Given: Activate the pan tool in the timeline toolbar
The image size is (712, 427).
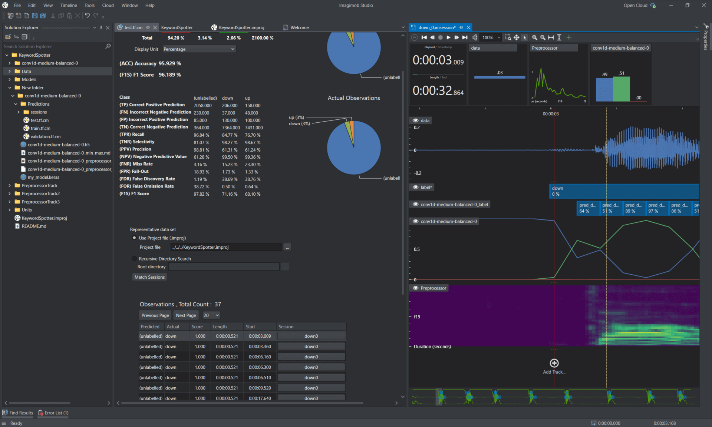Looking at the screenshot, I should (x=516, y=37).
